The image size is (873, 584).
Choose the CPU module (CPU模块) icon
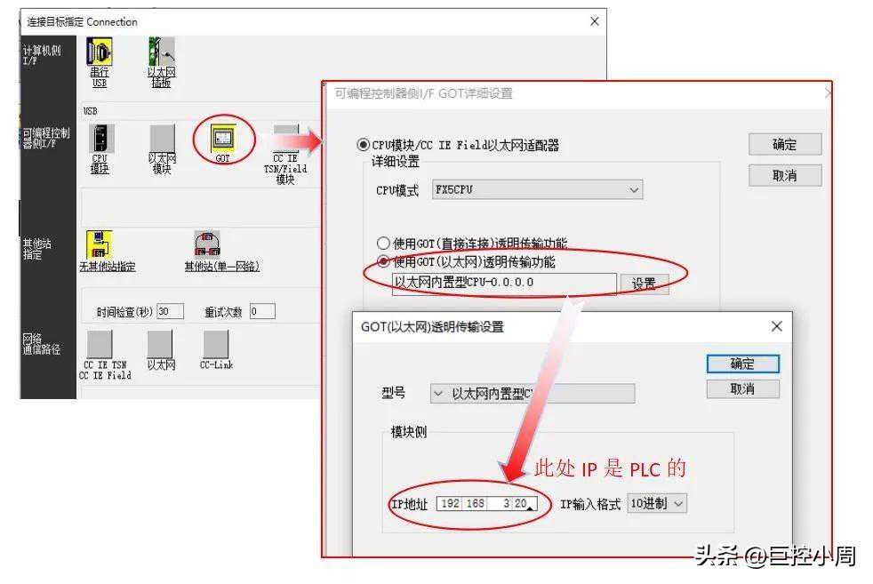tap(100, 138)
